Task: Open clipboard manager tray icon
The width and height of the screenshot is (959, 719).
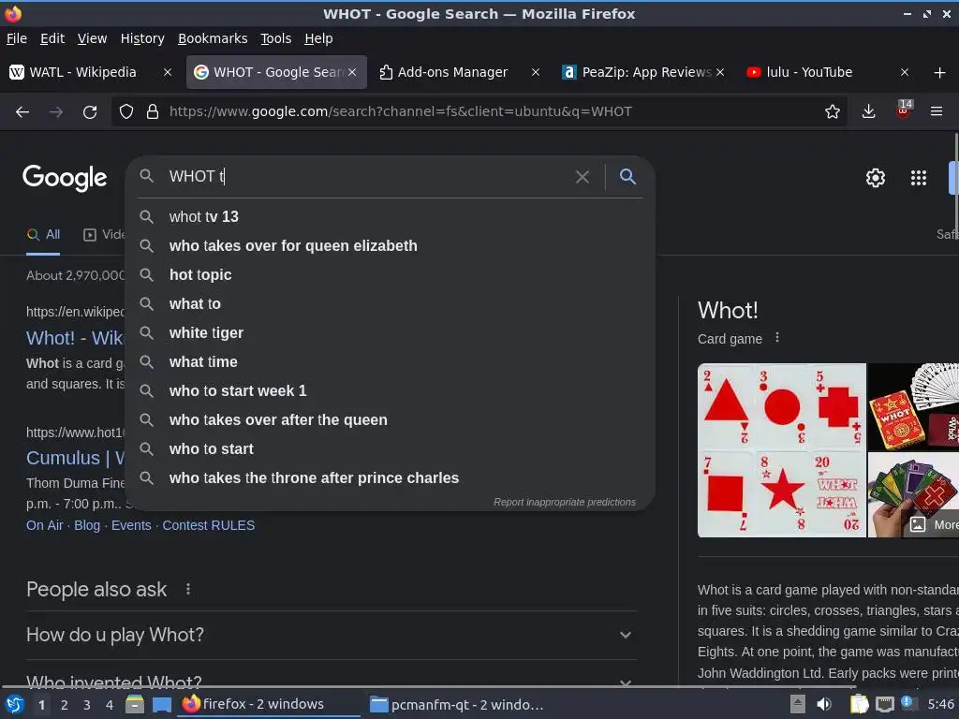Action: pos(859,704)
